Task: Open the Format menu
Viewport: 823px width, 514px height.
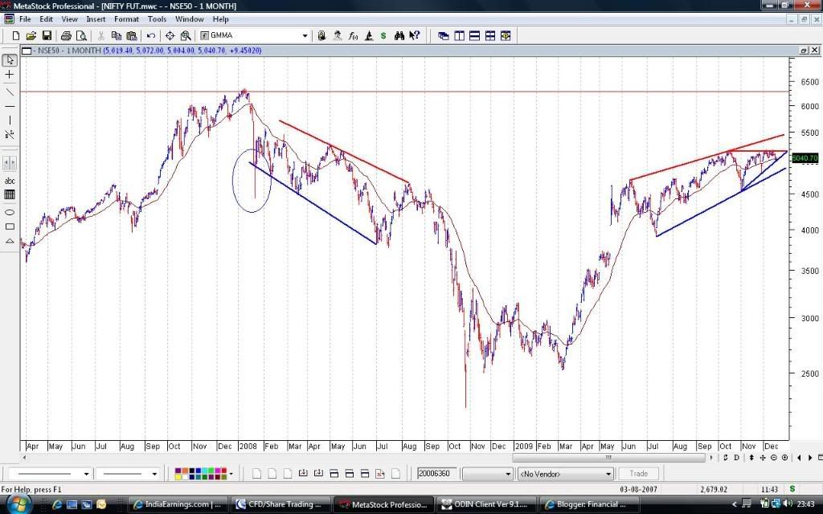Action: click(x=126, y=18)
